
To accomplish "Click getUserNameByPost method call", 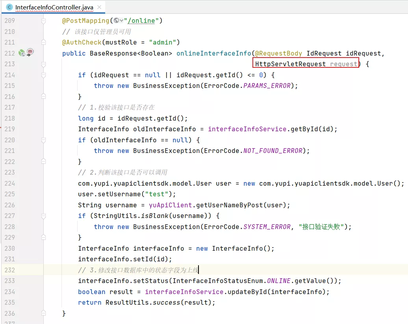I will click(230, 205).
